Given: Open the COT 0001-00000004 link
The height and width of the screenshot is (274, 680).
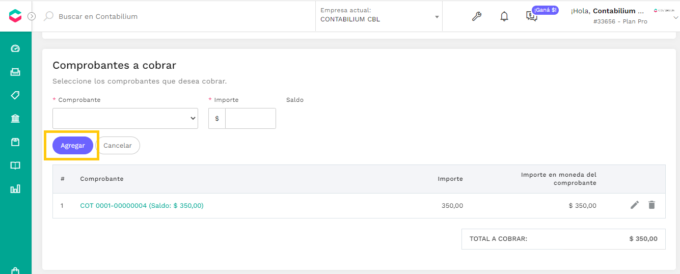Looking at the screenshot, I should coord(142,206).
